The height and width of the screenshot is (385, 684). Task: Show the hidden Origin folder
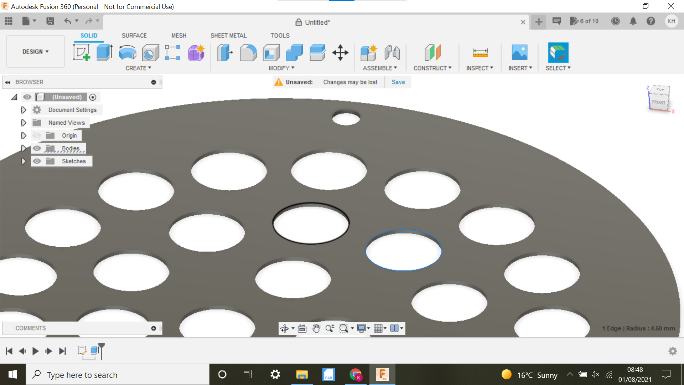(37, 135)
